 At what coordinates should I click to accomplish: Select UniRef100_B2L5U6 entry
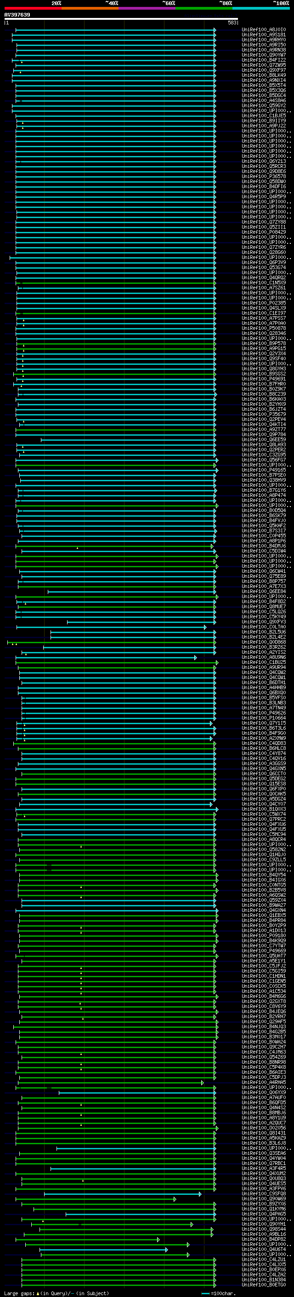(x=264, y=632)
